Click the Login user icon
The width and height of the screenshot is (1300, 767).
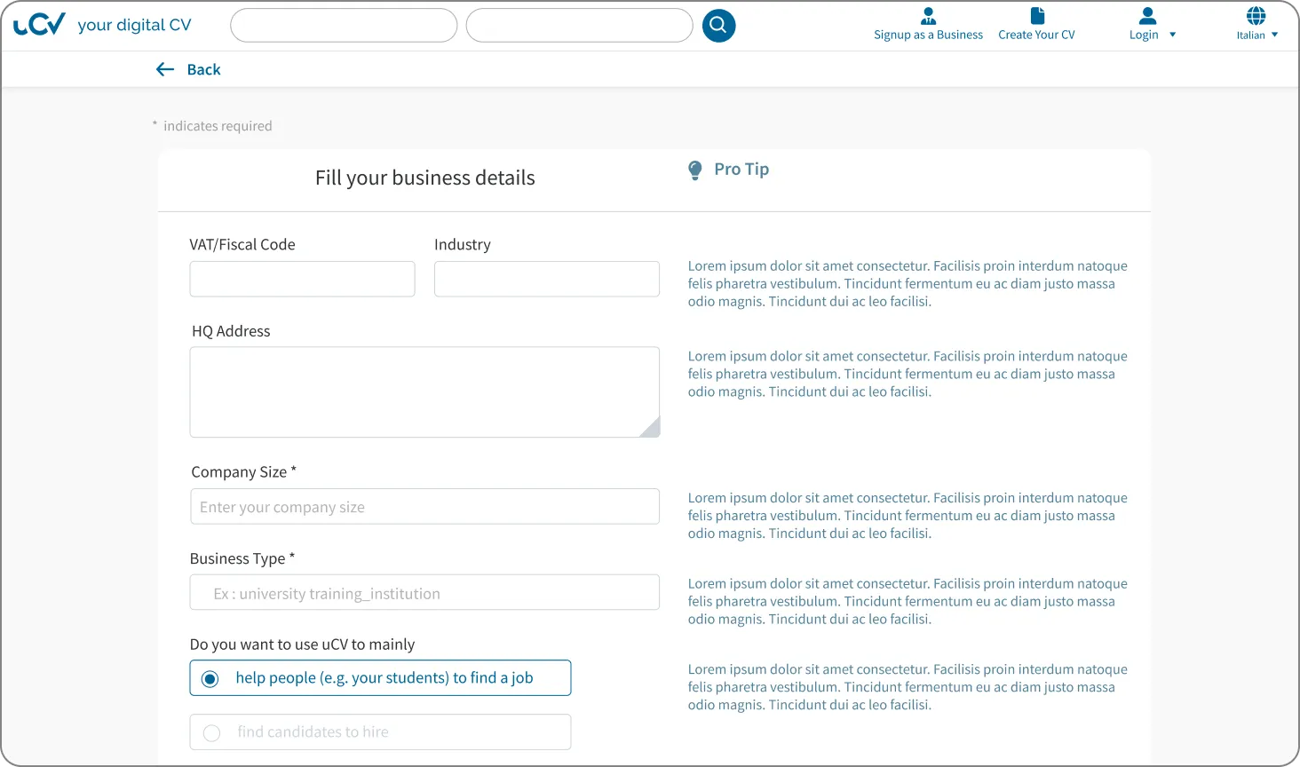click(x=1147, y=16)
